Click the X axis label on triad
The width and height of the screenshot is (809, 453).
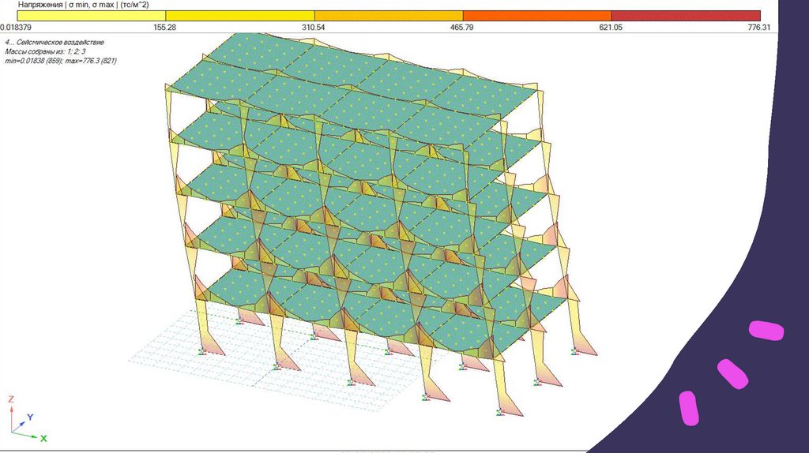point(44,439)
